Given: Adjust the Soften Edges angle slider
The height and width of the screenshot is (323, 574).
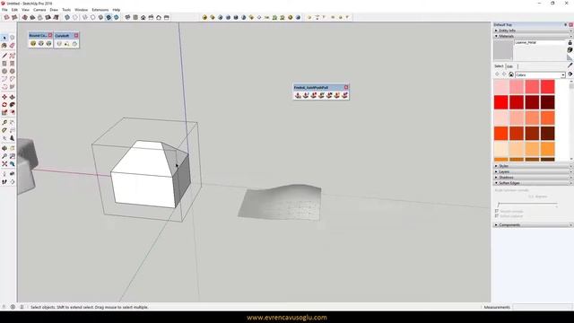Looking at the screenshot, I should [527, 205].
